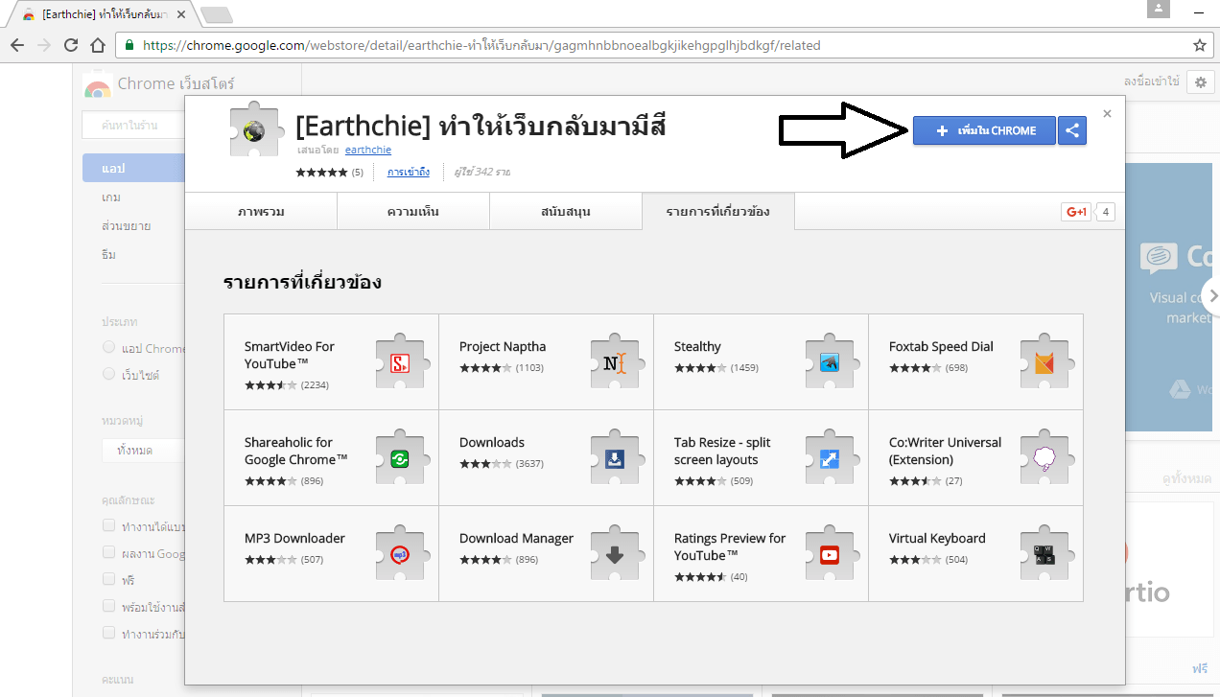The width and height of the screenshot is (1220, 697).
Task: Check the ฟรี checkbox
Action: [x=109, y=579]
